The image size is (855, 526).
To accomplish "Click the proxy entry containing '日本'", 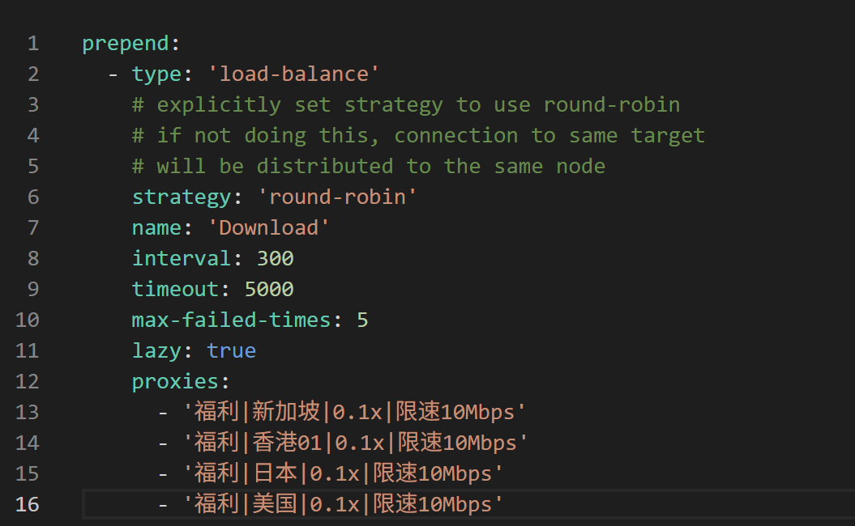I will 343,473.
